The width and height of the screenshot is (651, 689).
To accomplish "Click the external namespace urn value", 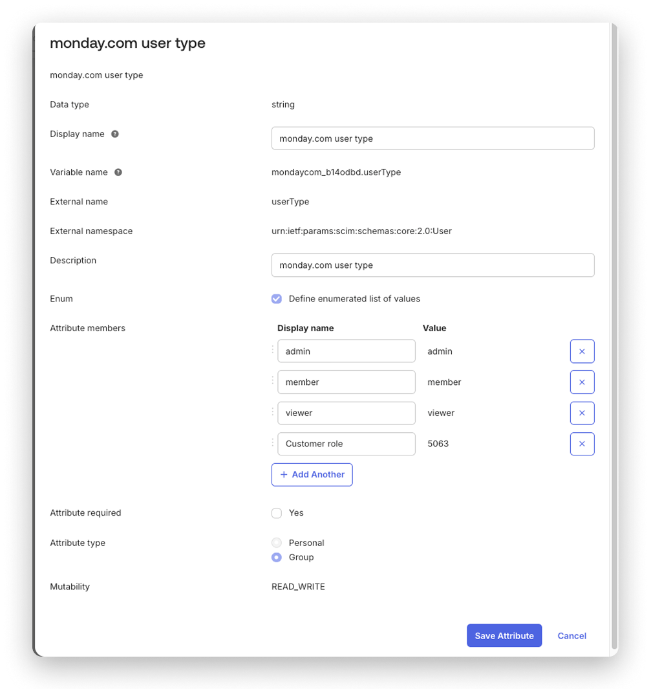I will [x=361, y=231].
